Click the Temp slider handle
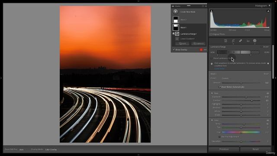 (x=244, y=124)
